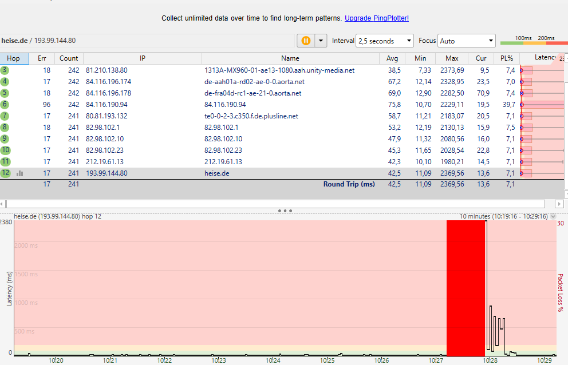Image resolution: width=568 pixels, height=365 pixels.
Task: Click the Latency graph column header
Action: [543, 58]
